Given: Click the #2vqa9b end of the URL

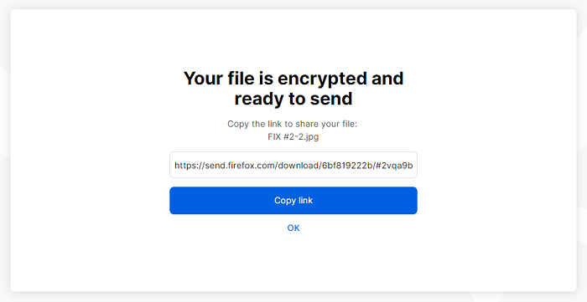Looking at the screenshot, I should (x=395, y=166).
